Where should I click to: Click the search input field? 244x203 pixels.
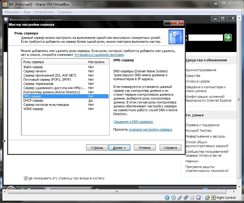click(x=205, y=38)
